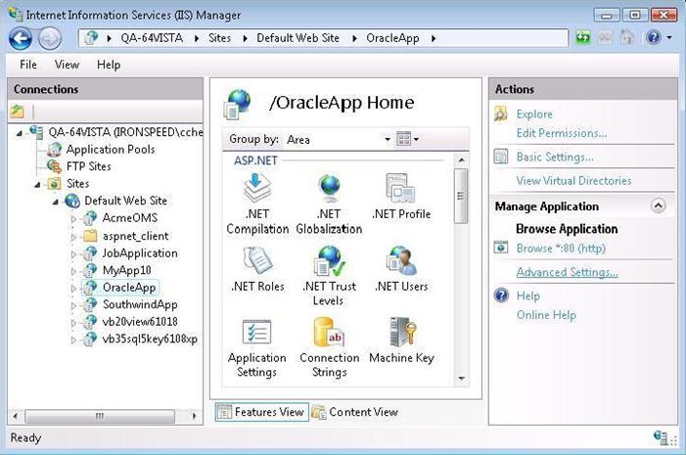Open .NET Trust Levels feature
The width and height of the screenshot is (686, 455).
point(329,276)
